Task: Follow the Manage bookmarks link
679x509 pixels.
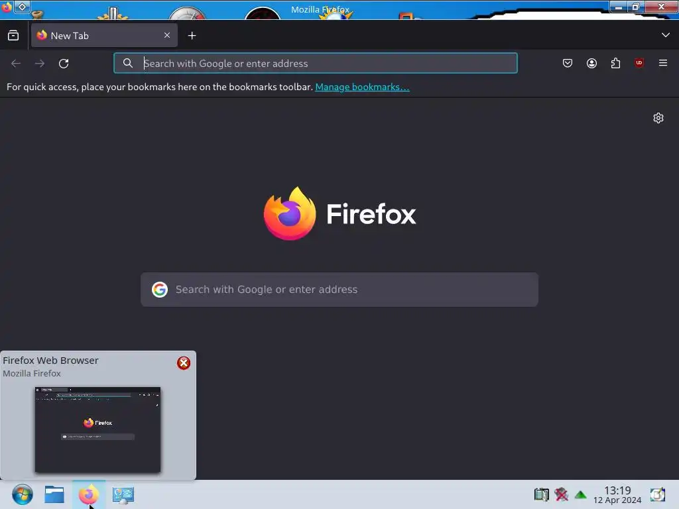Action: click(x=362, y=87)
